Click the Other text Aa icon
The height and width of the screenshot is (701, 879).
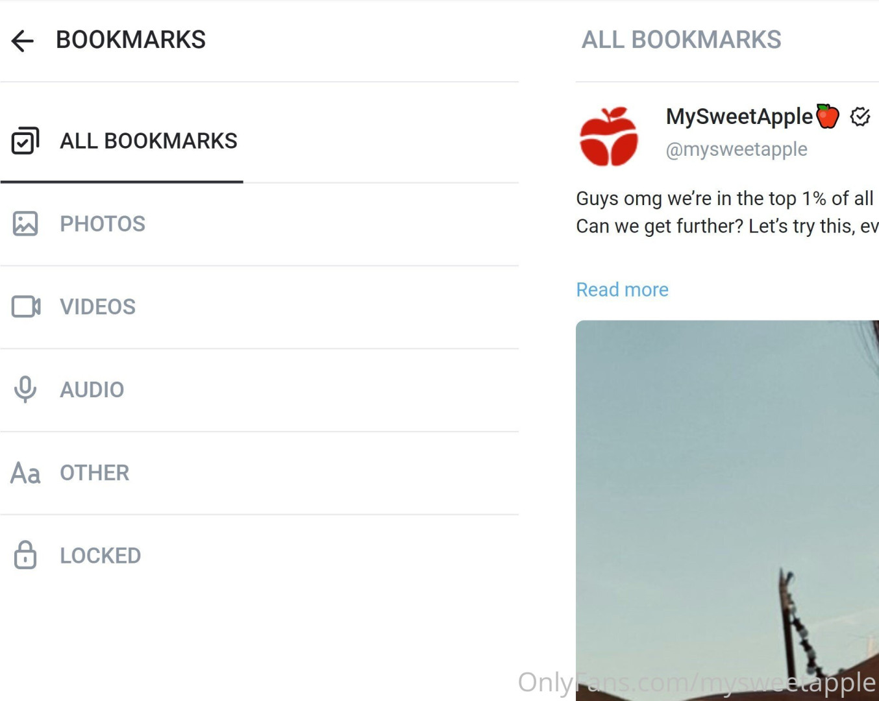point(25,473)
